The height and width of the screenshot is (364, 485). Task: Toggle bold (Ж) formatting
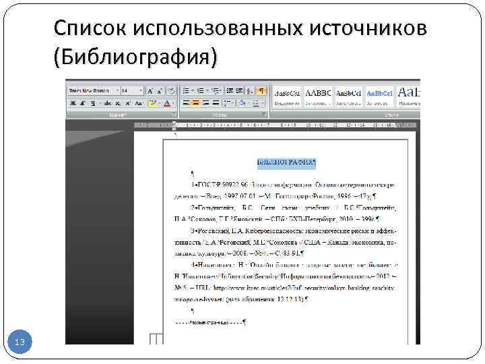73,103
